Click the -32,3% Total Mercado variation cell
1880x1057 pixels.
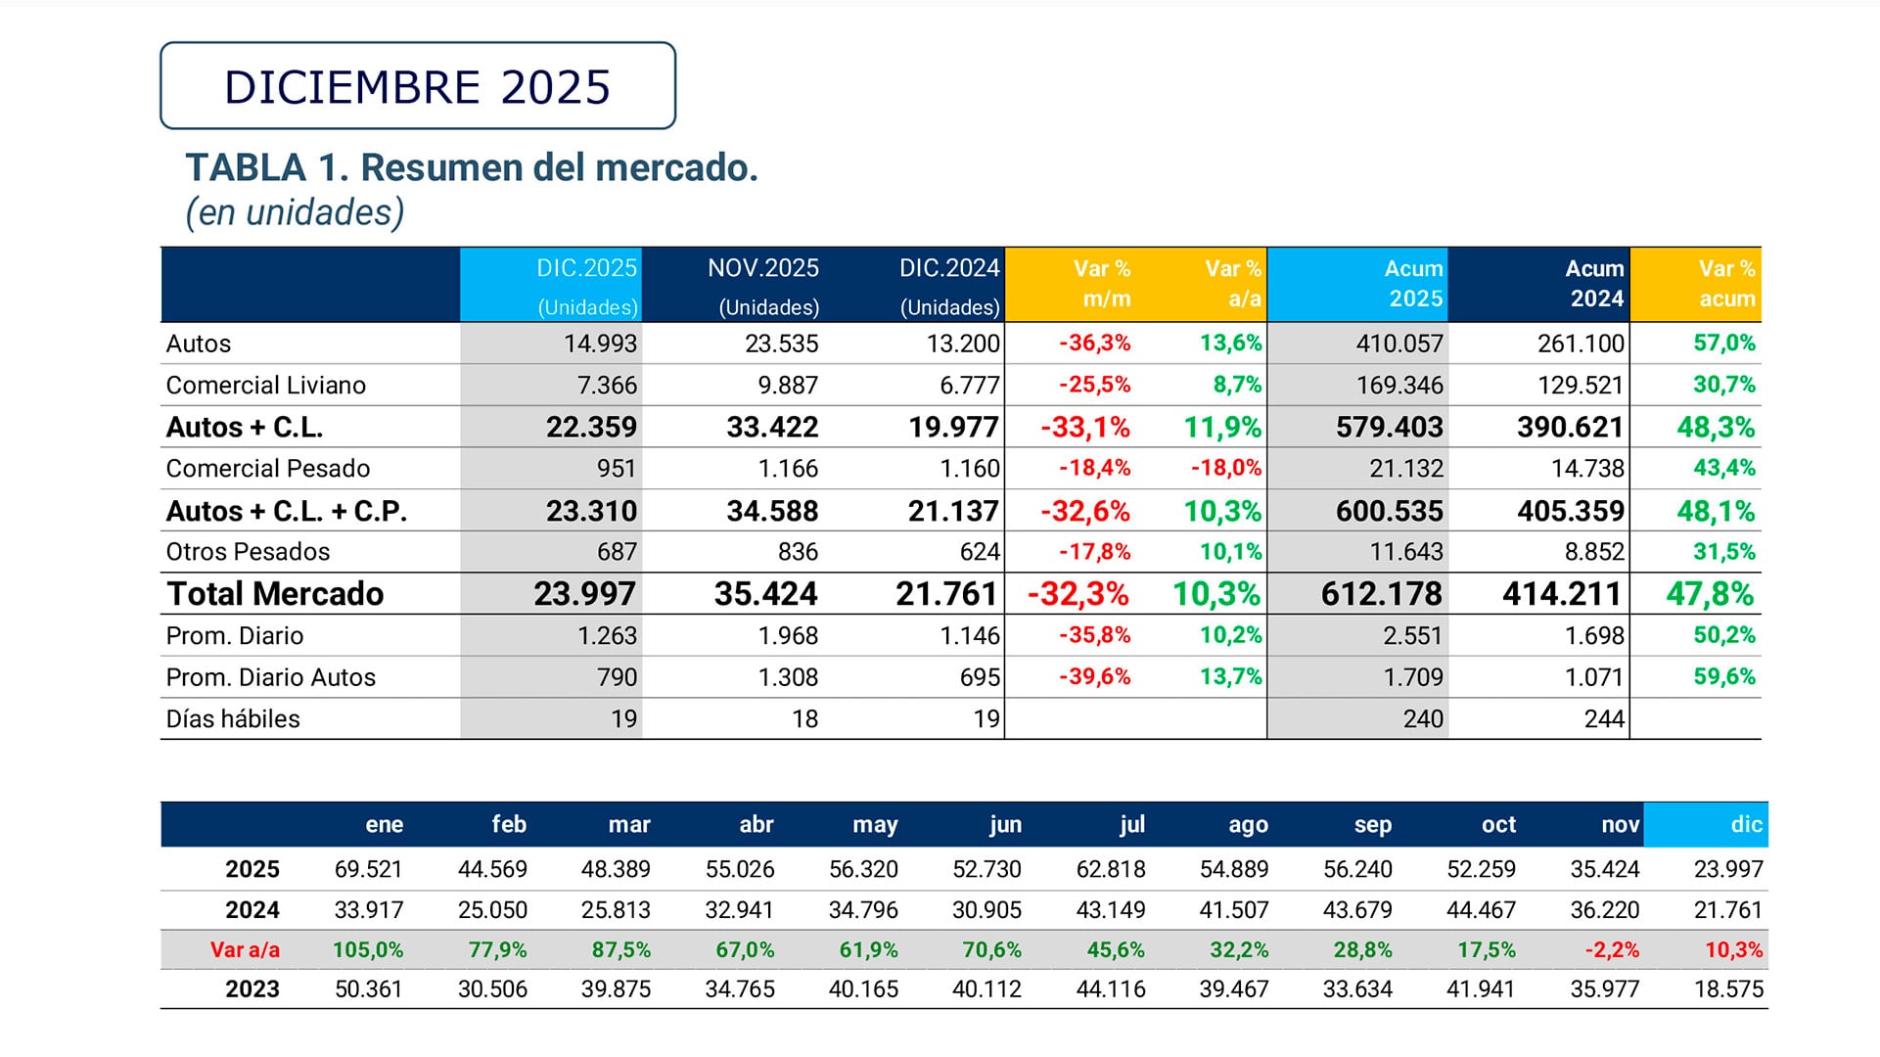pyautogui.click(x=1078, y=593)
